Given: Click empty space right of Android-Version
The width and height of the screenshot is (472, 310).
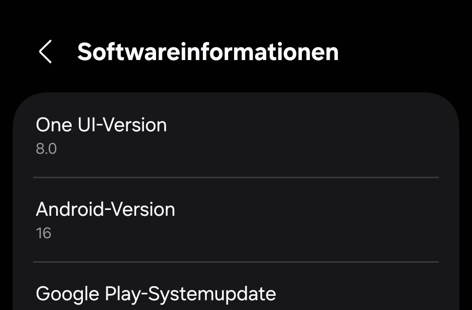Looking at the screenshot, I should click(x=307, y=209).
